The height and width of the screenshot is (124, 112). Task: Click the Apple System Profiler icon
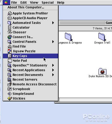tap(9, 13)
